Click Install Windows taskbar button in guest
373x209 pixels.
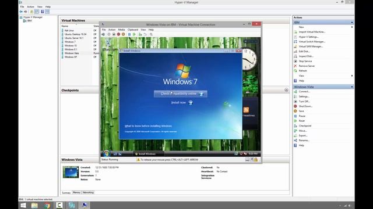point(148,154)
